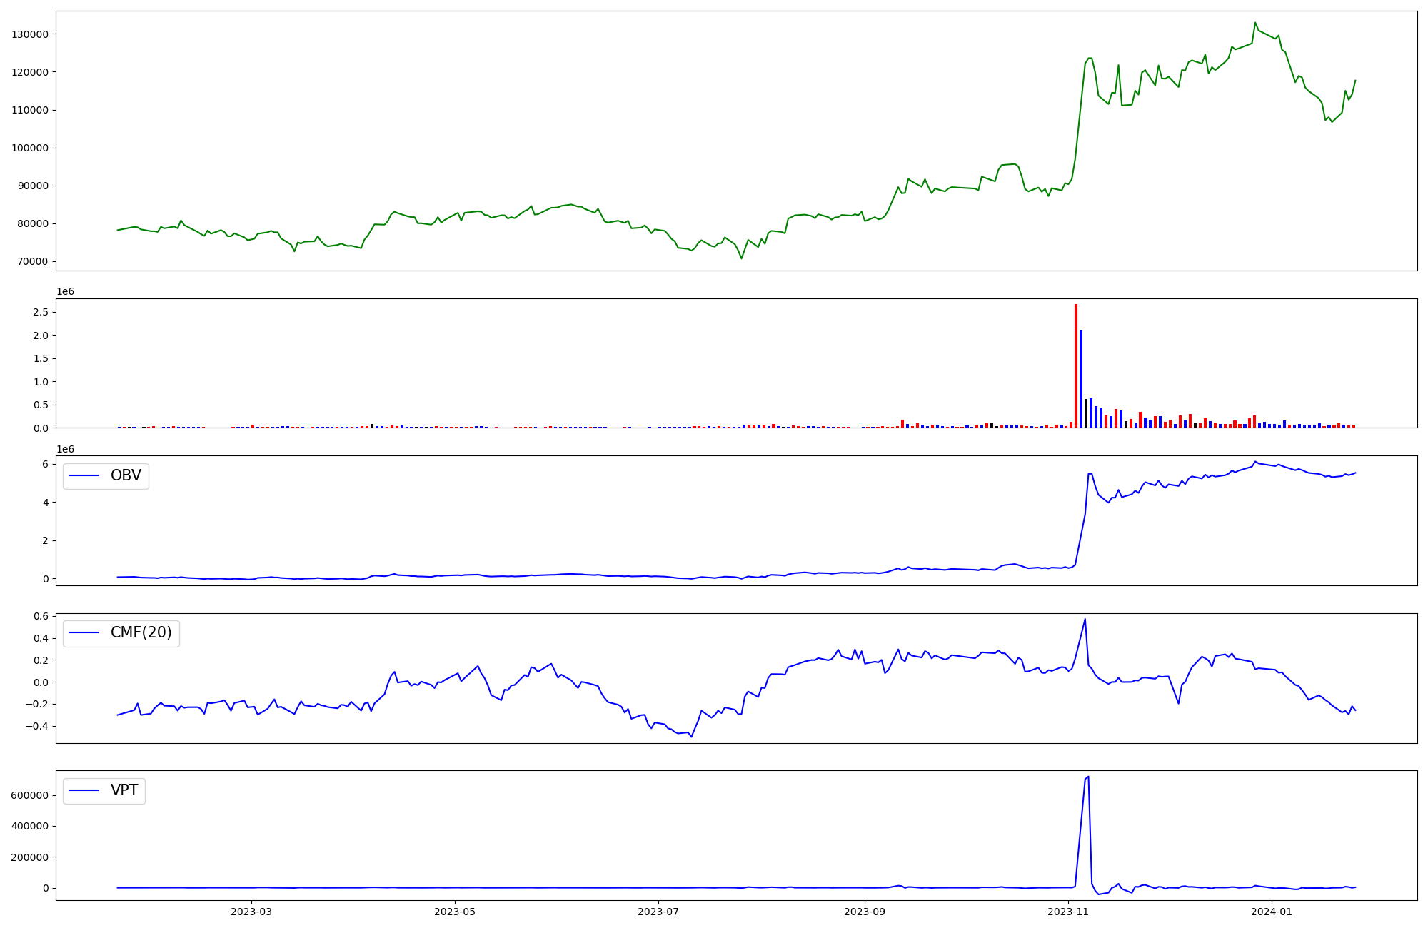Click the CMF(20) legend entry
The image size is (1428, 928).
(141, 633)
